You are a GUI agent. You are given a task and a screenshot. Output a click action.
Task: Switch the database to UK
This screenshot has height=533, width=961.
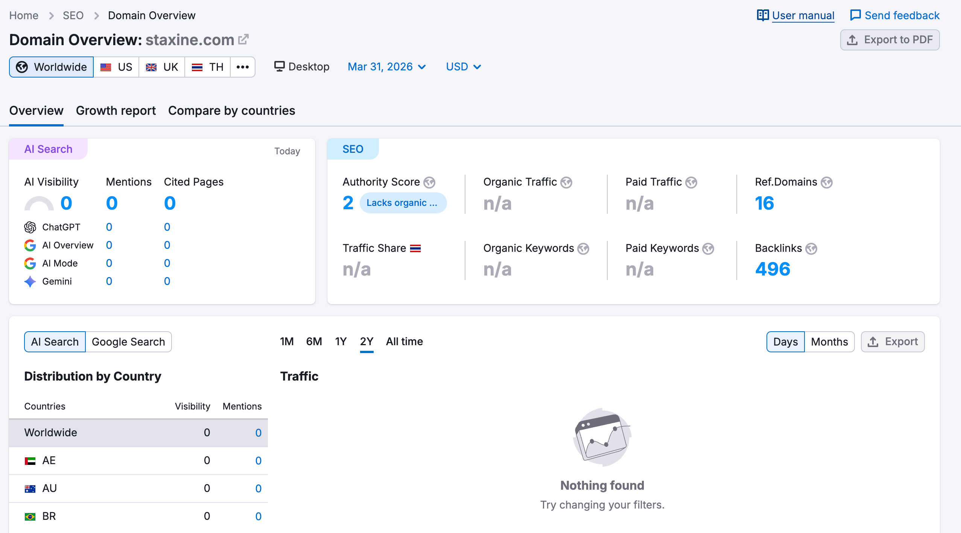tap(162, 67)
